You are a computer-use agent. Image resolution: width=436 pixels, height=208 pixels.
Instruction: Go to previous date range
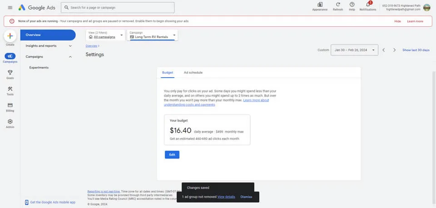(x=384, y=50)
